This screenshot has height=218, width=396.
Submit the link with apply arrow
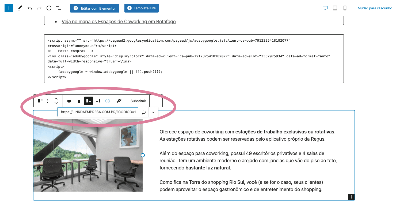[x=144, y=112]
